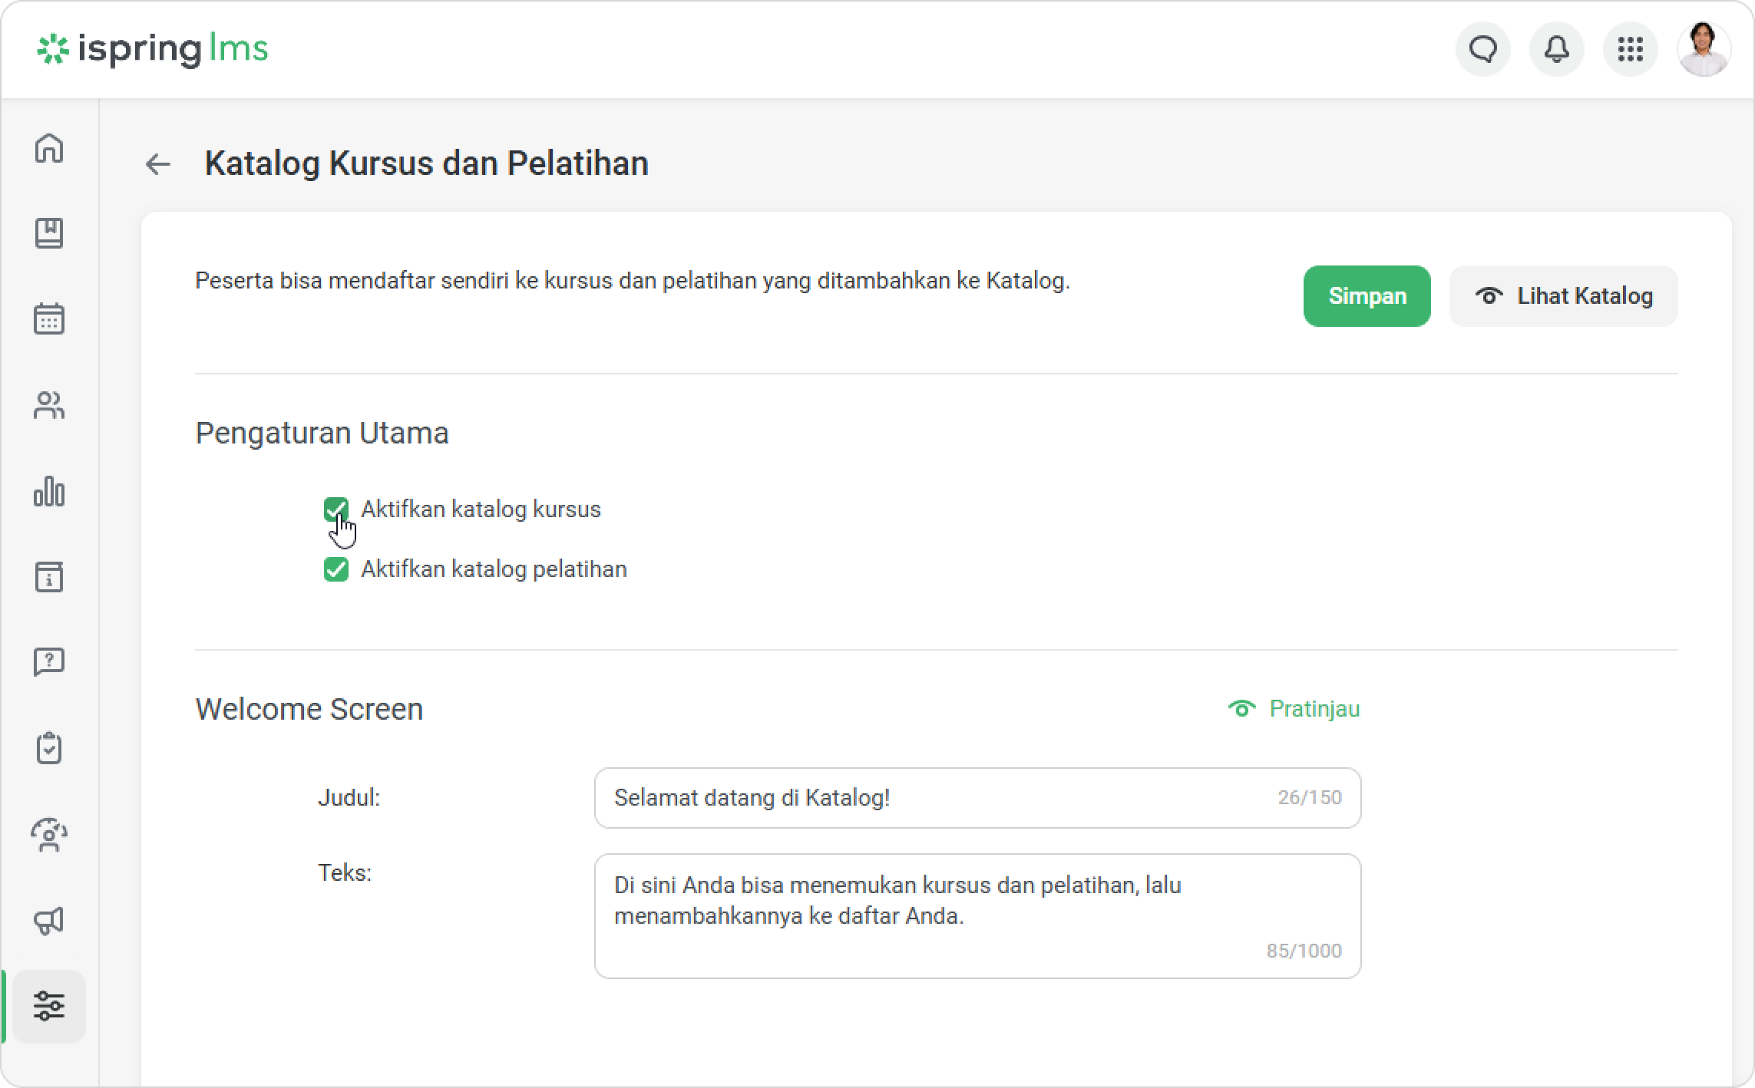Open the info box sidebar icon

[49, 577]
